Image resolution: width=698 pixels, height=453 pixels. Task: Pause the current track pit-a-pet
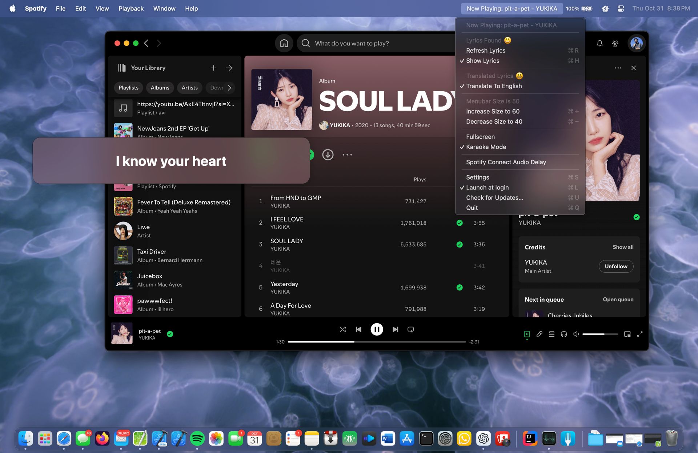coord(377,329)
